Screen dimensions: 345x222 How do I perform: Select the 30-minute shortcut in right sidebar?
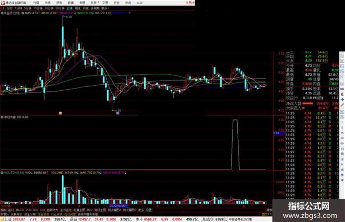[342, 138]
